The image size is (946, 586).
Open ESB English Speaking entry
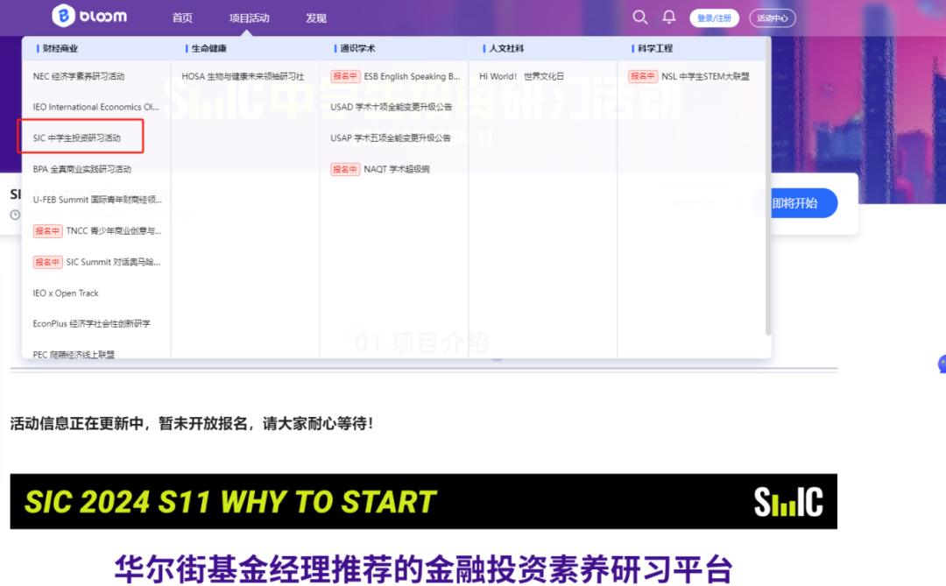(412, 76)
